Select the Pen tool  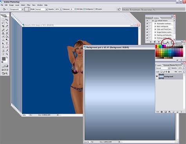[x=3, y=47]
